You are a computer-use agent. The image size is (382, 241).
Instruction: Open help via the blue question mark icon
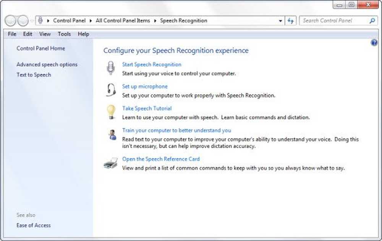coord(374,43)
